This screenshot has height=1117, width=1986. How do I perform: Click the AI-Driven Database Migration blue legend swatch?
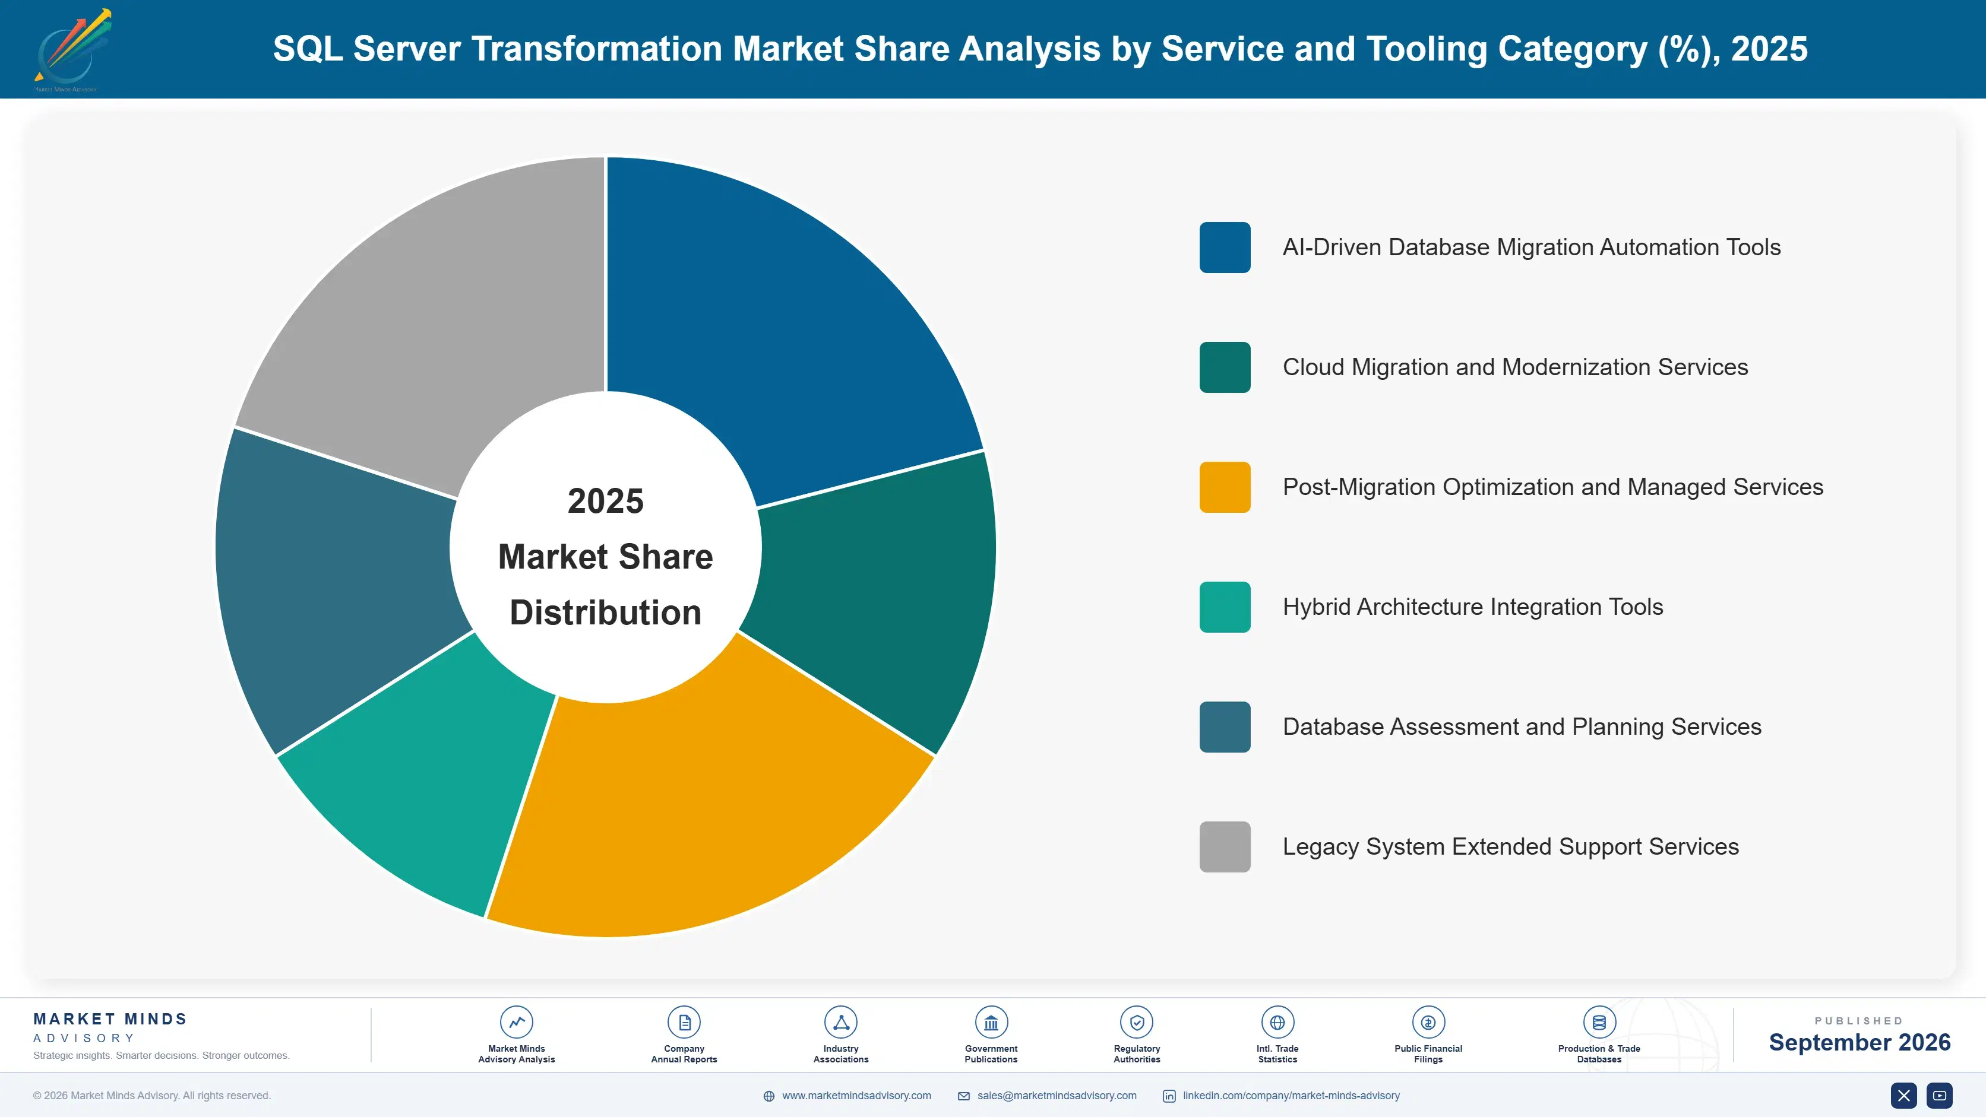pyautogui.click(x=1225, y=247)
